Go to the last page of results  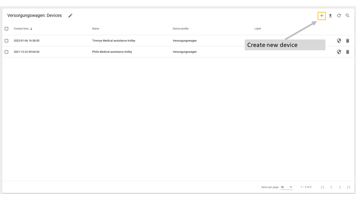[348, 187]
